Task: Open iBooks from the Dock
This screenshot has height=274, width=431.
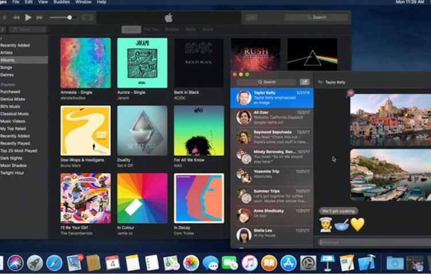Action: 269,263
